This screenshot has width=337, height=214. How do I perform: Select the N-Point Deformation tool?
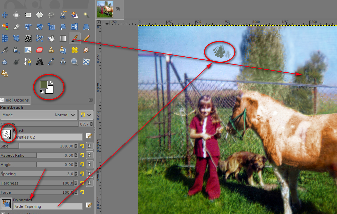point(86,62)
